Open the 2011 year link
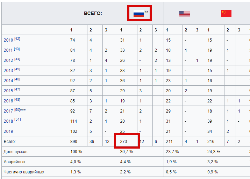250x179 pixels. pyautogui.click(x=8, y=50)
